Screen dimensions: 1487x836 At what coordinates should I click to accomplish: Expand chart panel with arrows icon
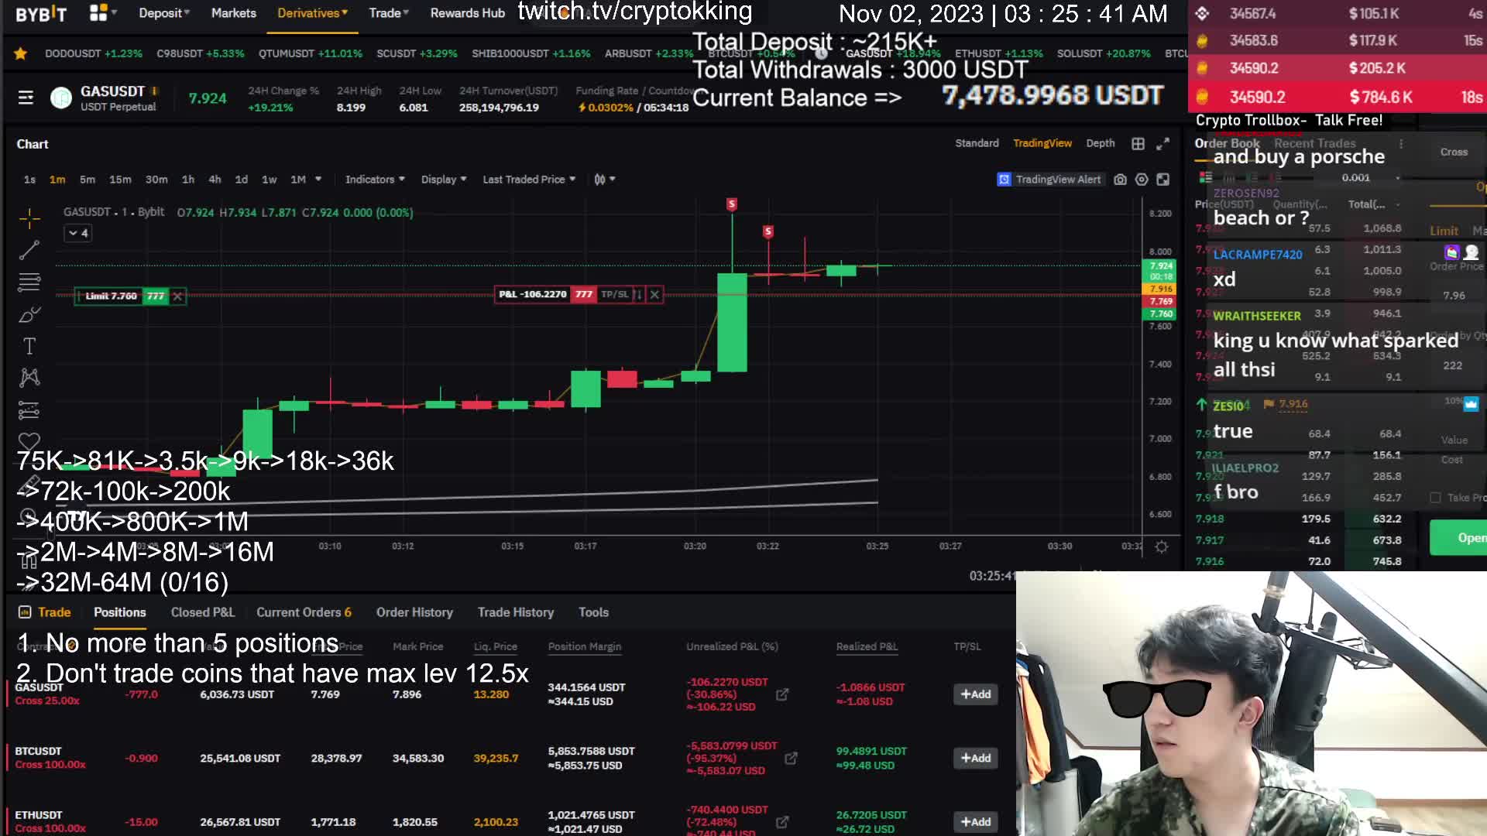click(x=1162, y=144)
